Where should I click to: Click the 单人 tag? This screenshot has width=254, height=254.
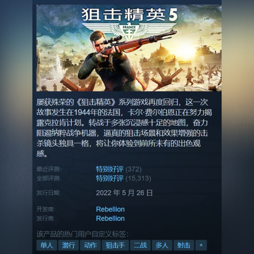[x=47, y=245]
